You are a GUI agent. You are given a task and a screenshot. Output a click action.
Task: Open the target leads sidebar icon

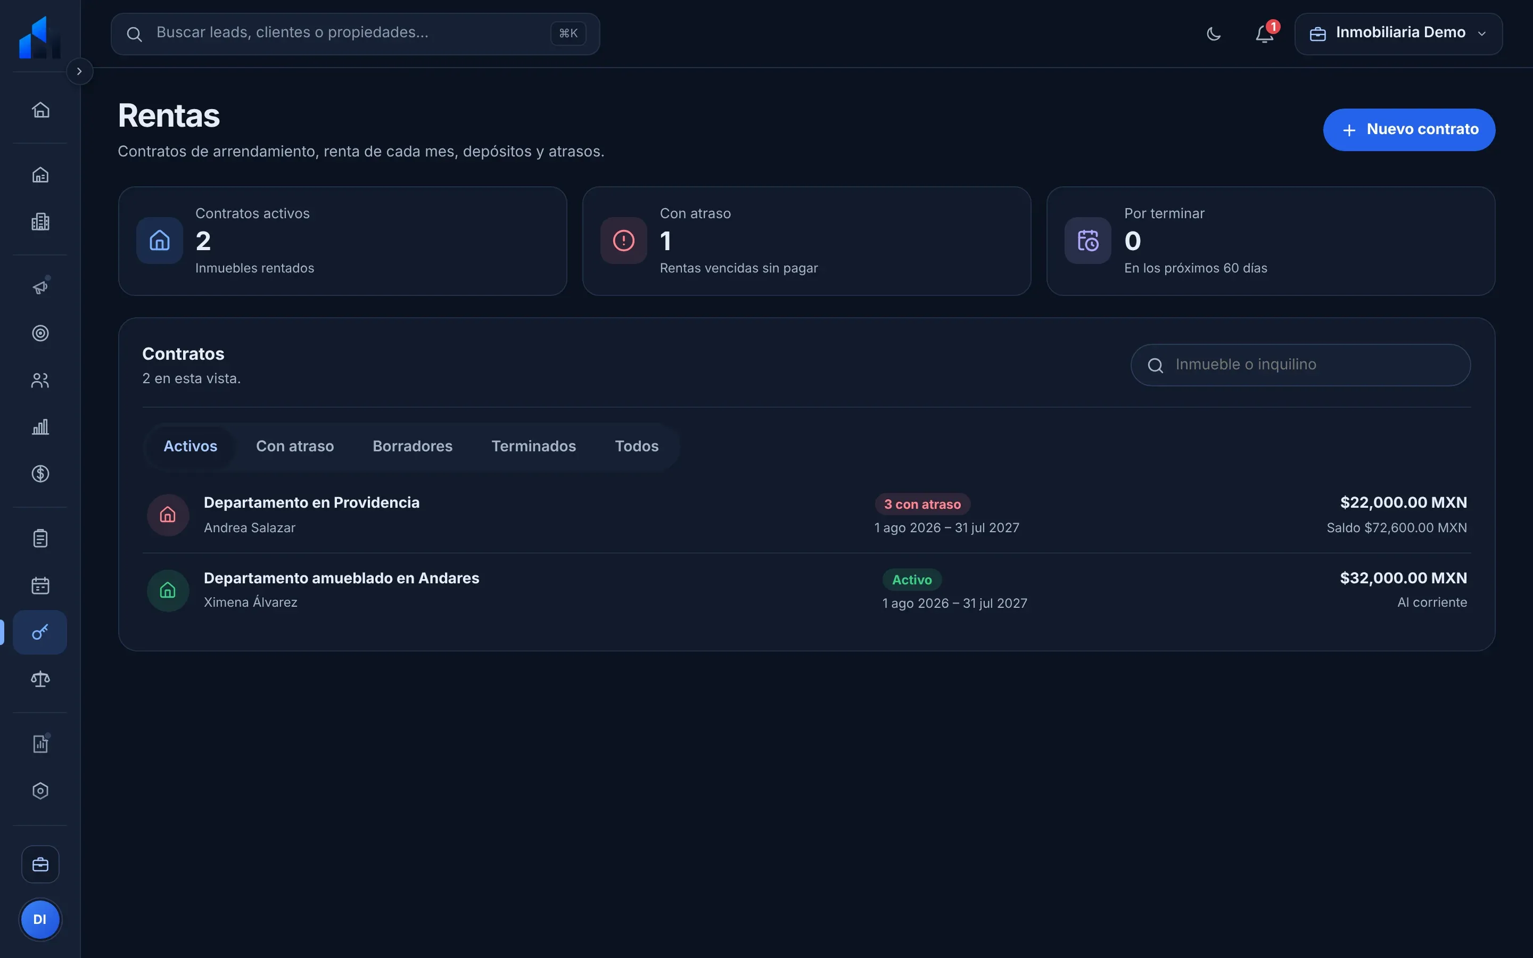[40, 333]
